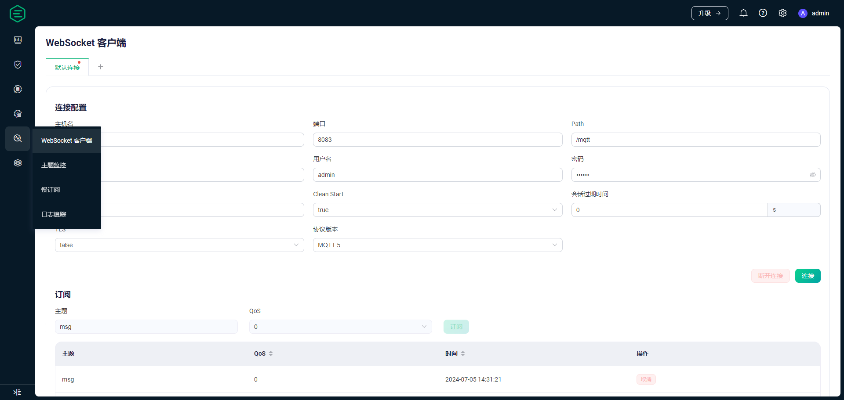Open the notifications bell icon
Image resolution: width=844 pixels, height=400 pixels.
point(743,13)
